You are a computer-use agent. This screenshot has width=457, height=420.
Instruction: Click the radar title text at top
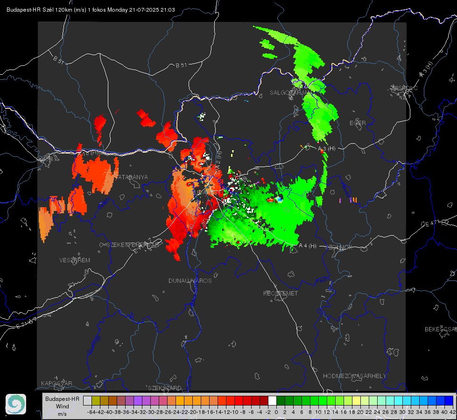(91, 10)
